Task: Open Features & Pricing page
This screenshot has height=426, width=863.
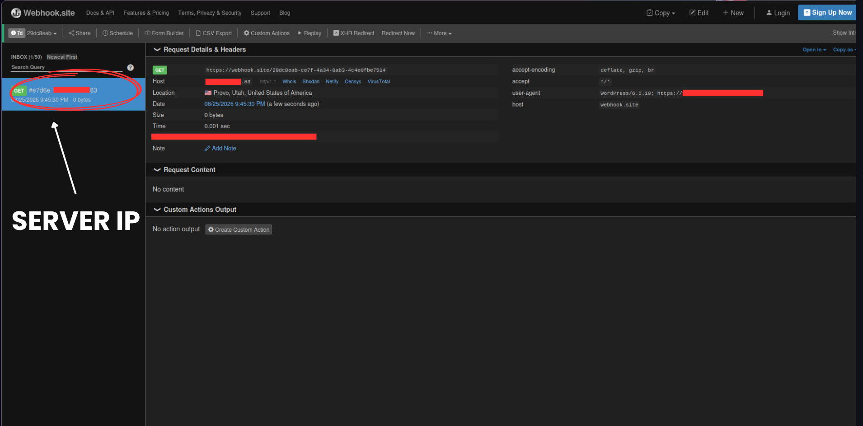Action: 146,13
